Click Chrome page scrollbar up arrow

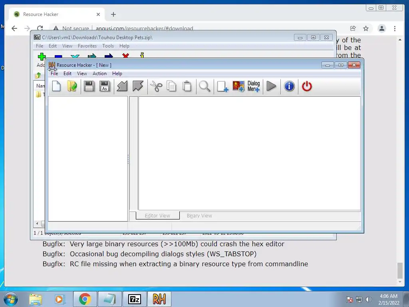click(x=400, y=40)
